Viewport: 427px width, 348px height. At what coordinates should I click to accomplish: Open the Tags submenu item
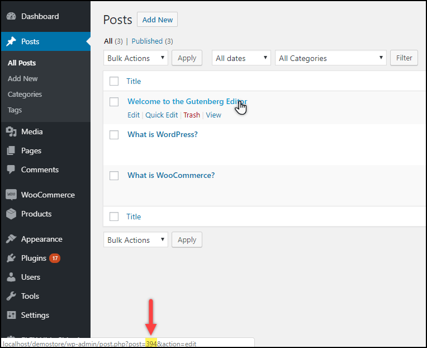(x=15, y=110)
